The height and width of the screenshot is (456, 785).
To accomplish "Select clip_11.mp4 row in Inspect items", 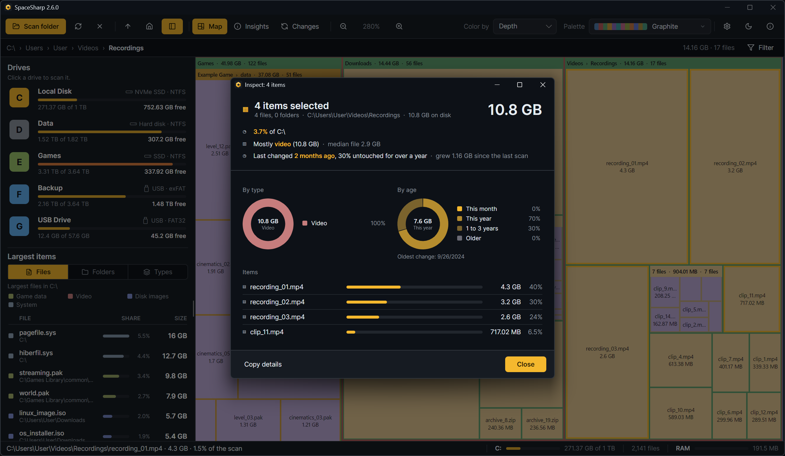I will pyautogui.click(x=392, y=332).
